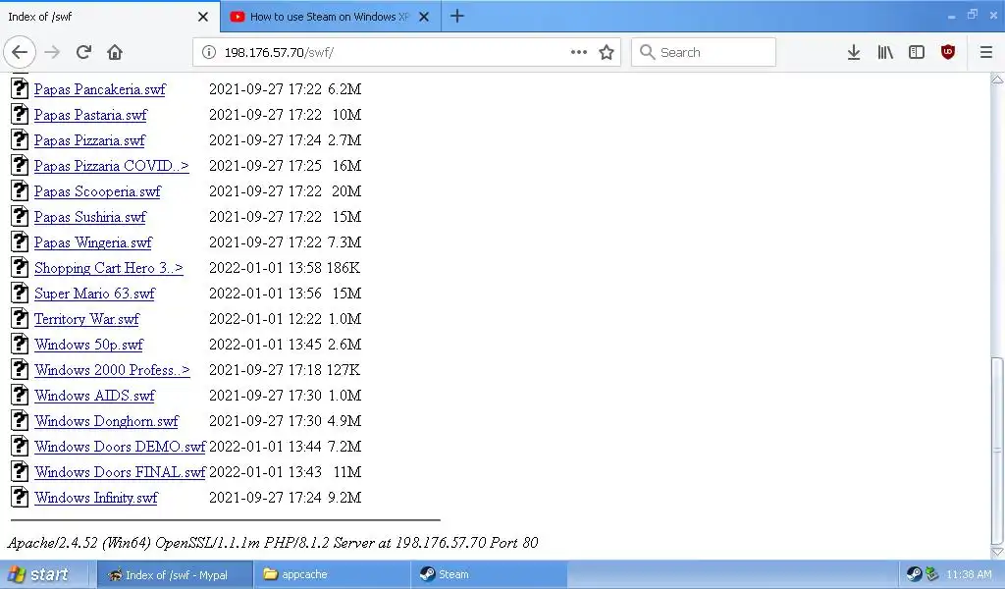Click the forward navigation arrow
This screenshot has height=589, width=1005.
52,52
